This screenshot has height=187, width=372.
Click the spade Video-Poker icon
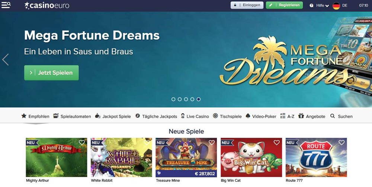pos(248,116)
